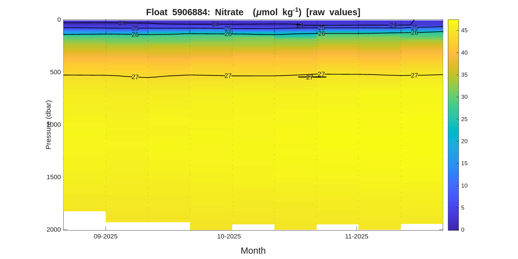Select the 1500 pressure axis tick label
Image resolution: width=518 pixels, height=259 pixels.
coord(53,177)
